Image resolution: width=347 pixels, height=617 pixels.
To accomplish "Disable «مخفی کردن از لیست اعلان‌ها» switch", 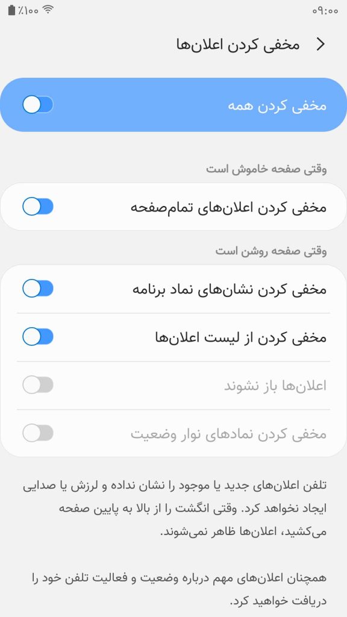I will [37, 336].
